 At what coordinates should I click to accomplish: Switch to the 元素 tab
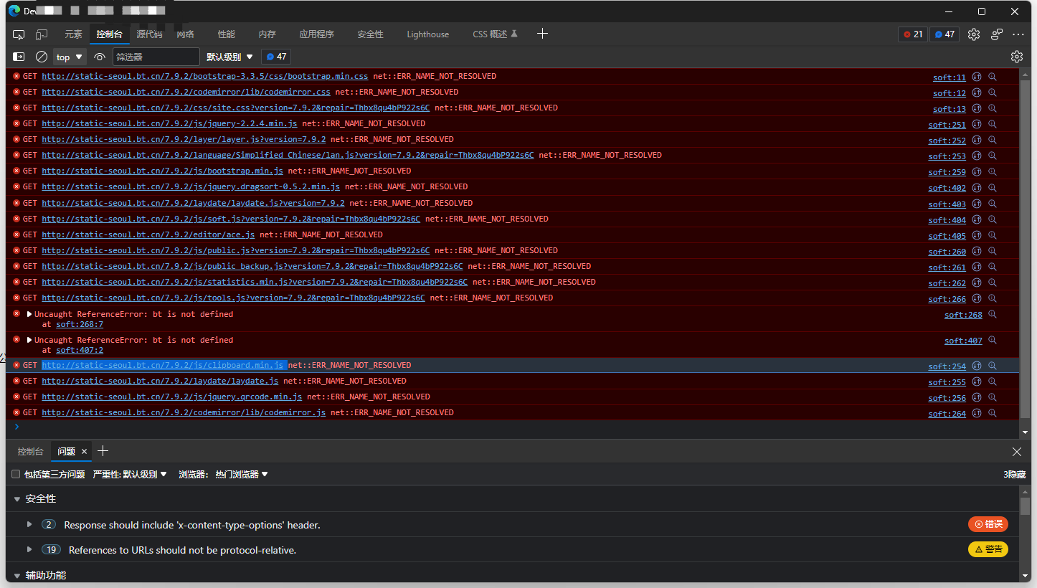(x=73, y=34)
